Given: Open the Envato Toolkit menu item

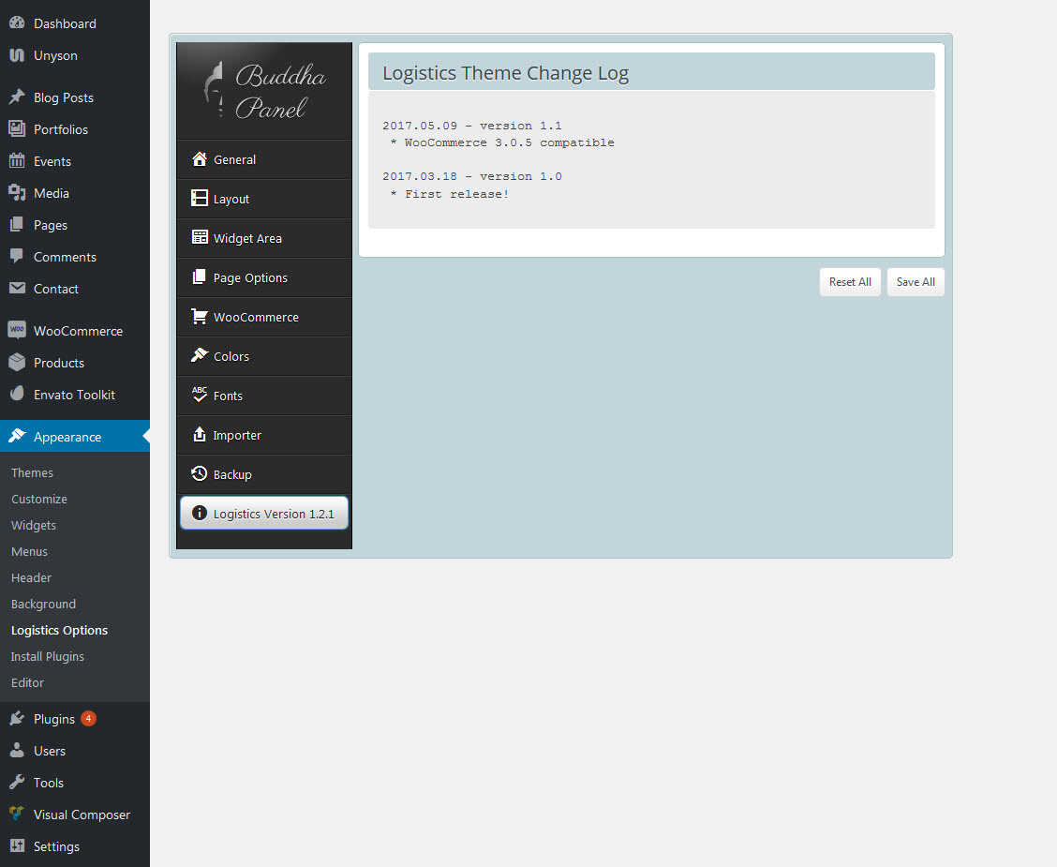Looking at the screenshot, I should tap(75, 395).
